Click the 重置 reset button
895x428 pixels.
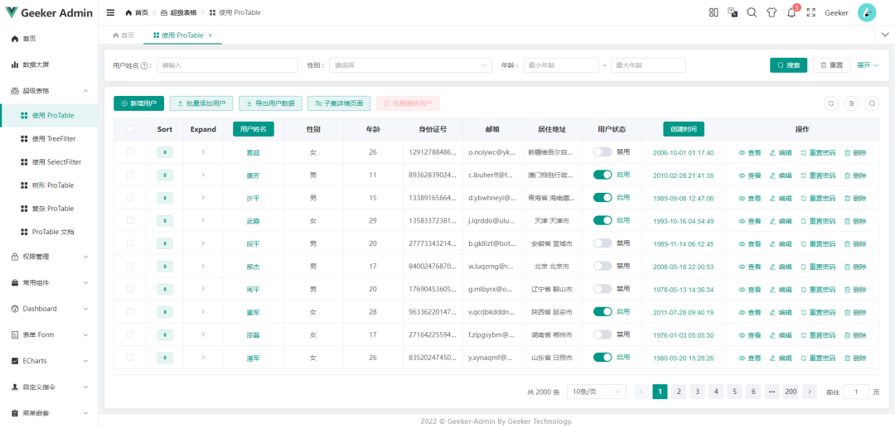point(830,65)
